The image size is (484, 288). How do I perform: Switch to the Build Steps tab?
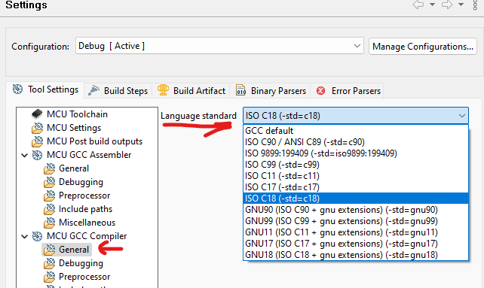118,91
